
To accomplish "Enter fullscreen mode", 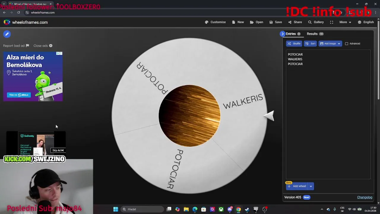I will tap(332, 22).
